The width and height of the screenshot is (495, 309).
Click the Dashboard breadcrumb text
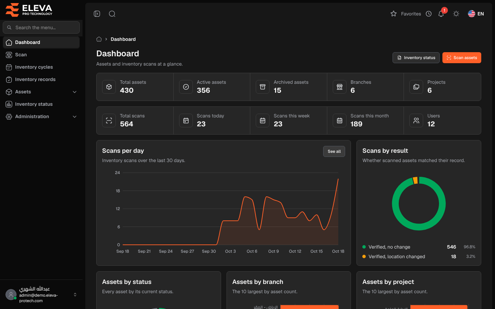(123, 39)
